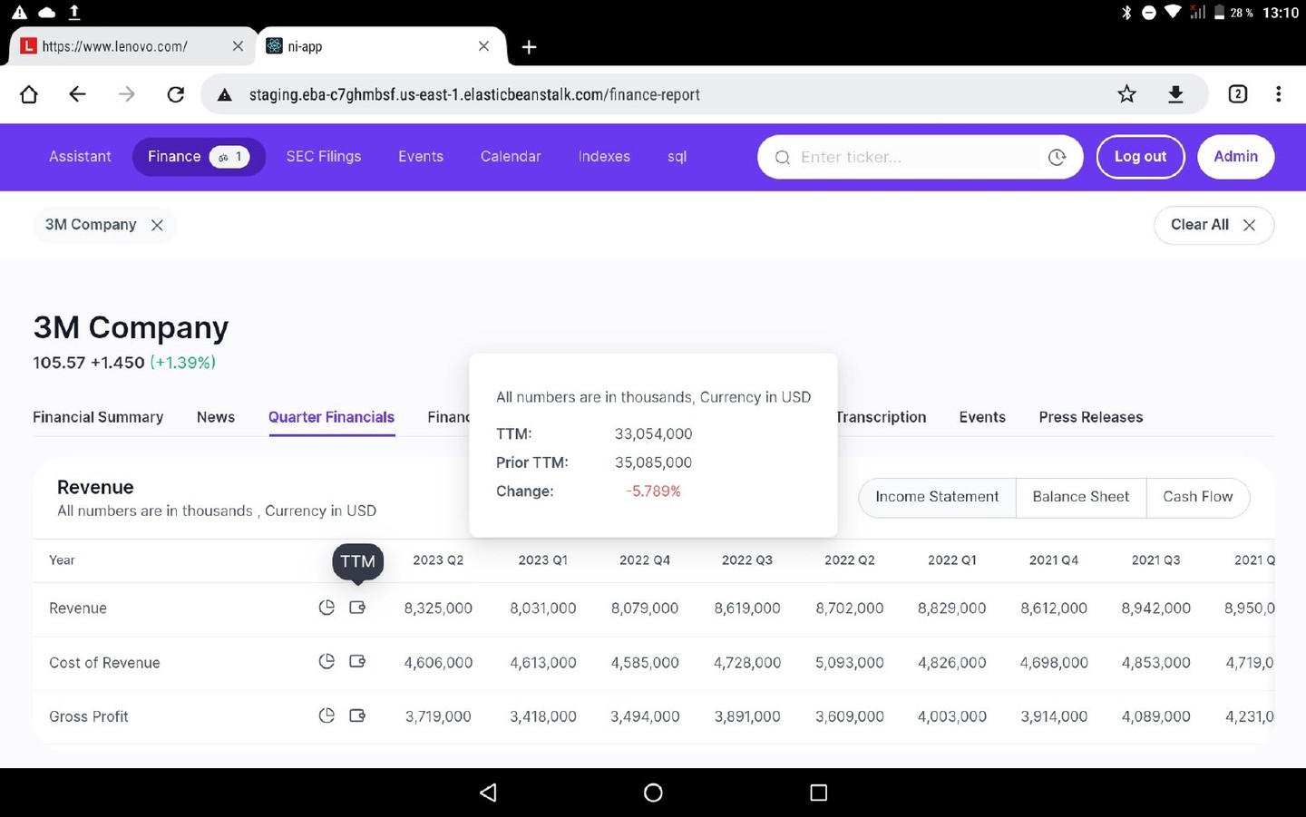The width and height of the screenshot is (1306, 817).
Task: Click the Admin button
Action: click(x=1236, y=157)
